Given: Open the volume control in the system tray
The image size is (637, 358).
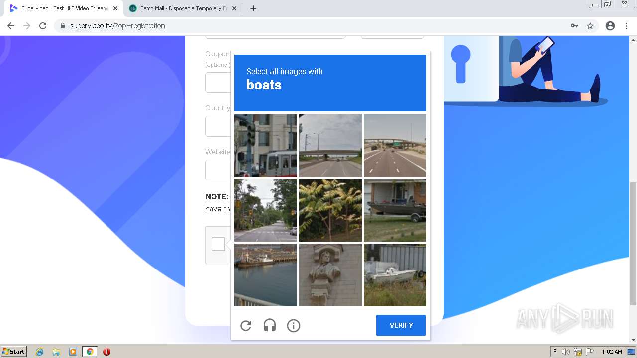Looking at the screenshot, I should coord(566,352).
